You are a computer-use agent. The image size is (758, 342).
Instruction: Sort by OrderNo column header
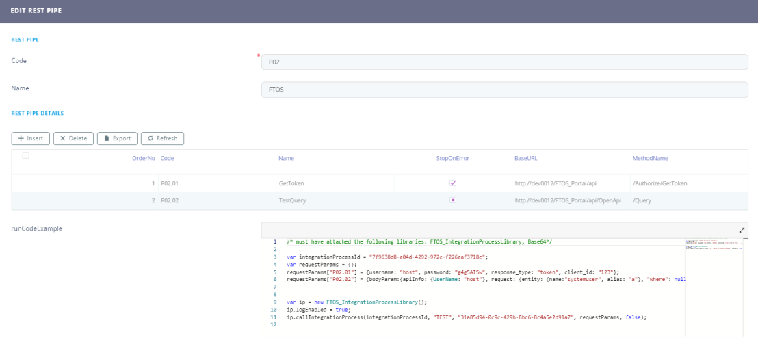(x=143, y=158)
